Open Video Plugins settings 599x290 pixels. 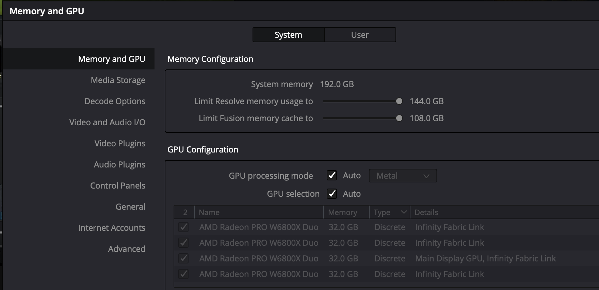(x=120, y=143)
